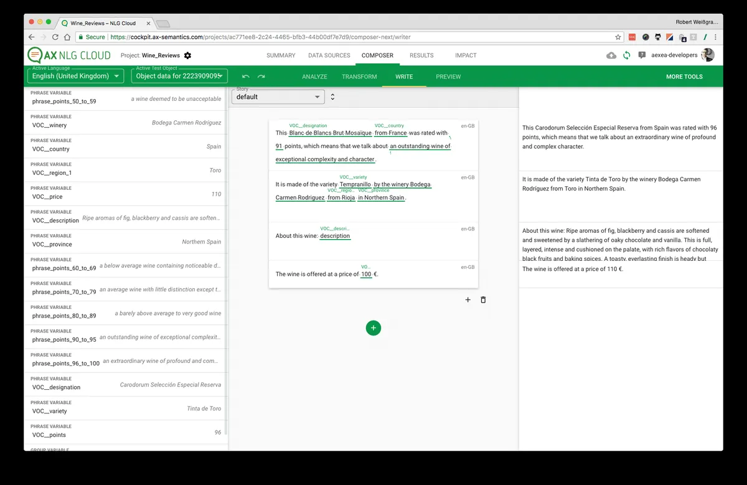The image size is (747, 485).
Task: Open the Results tab
Action: click(421, 55)
